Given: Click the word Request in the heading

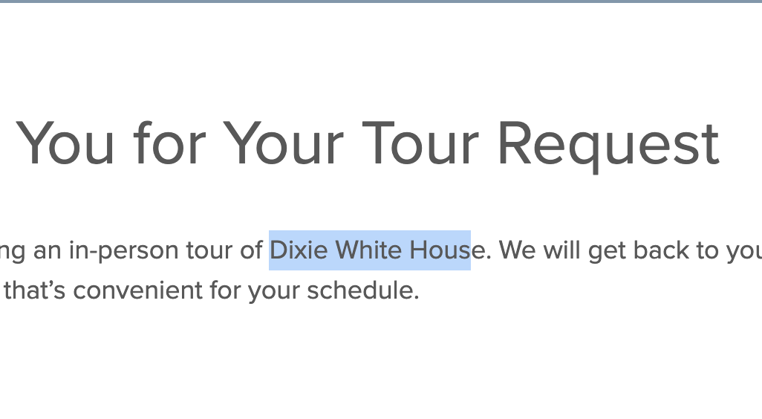Looking at the screenshot, I should (x=608, y=145).
